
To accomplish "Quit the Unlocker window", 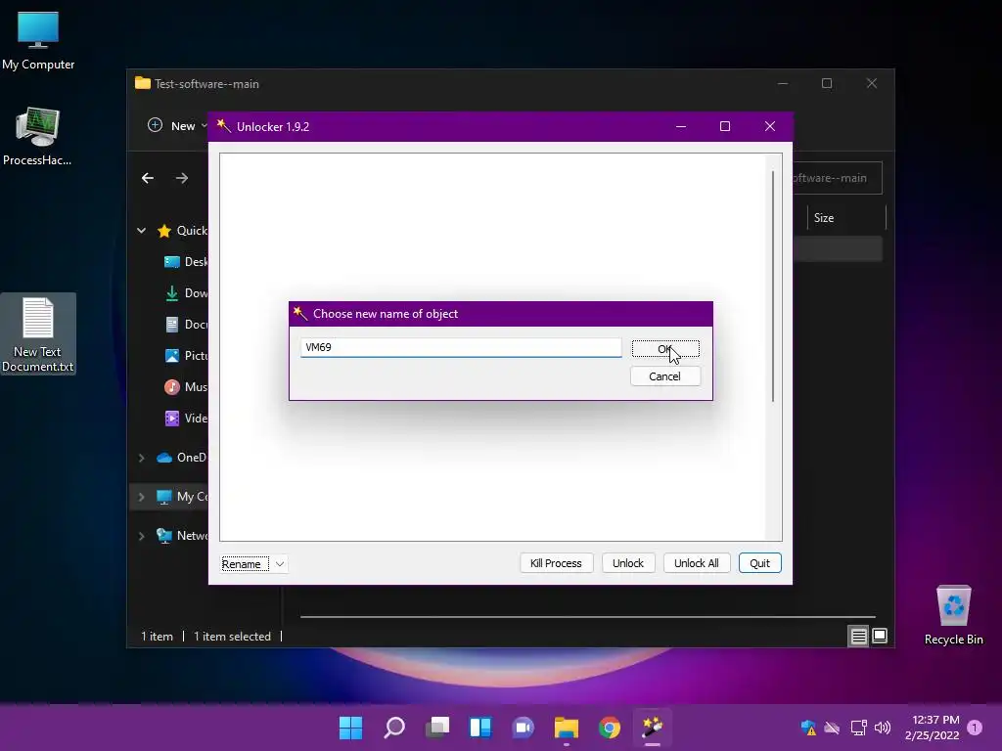I will [x=759, y=563].
